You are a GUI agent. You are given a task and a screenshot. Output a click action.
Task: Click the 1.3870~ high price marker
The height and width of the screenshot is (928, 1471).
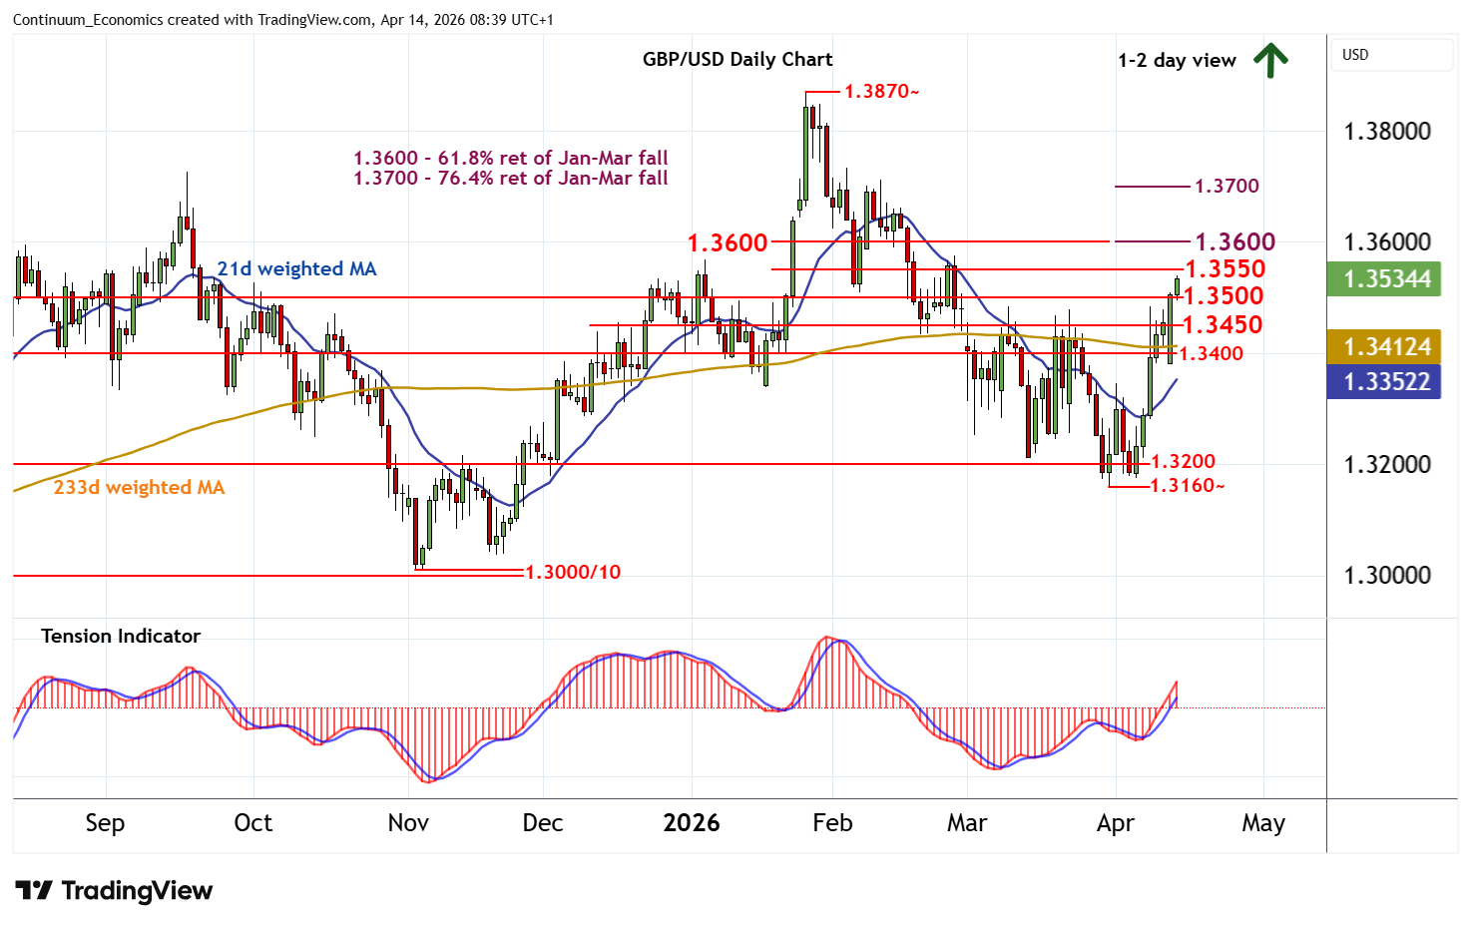(880, 92)
